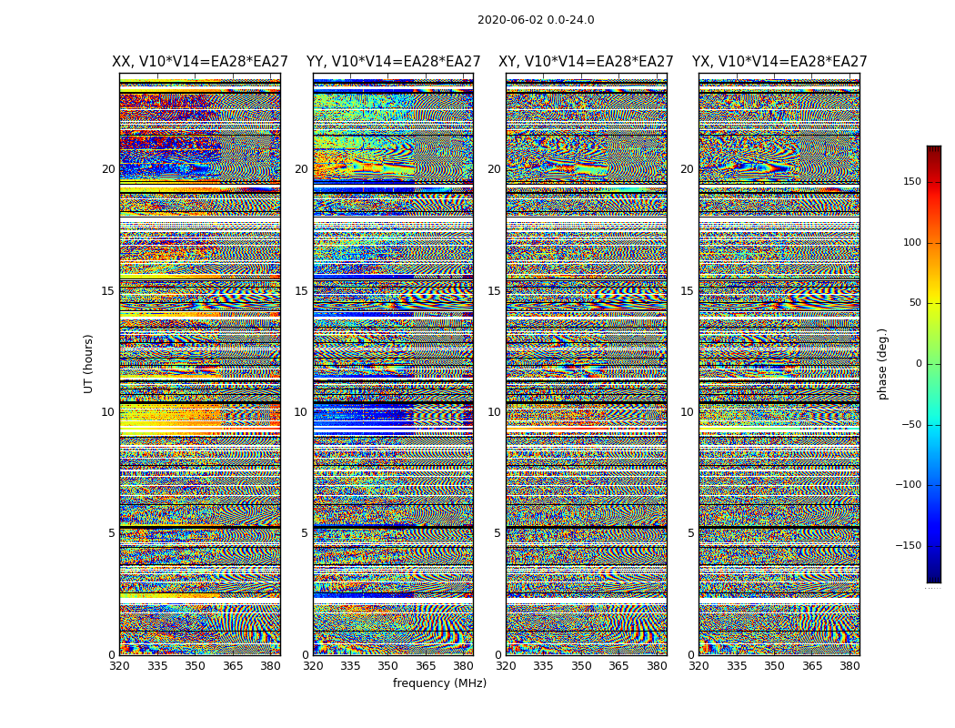The height and width of the screenshot is (728, 955).
Task: Click the 350 tick under the YX panel
Action: click(x=774, y=666)
